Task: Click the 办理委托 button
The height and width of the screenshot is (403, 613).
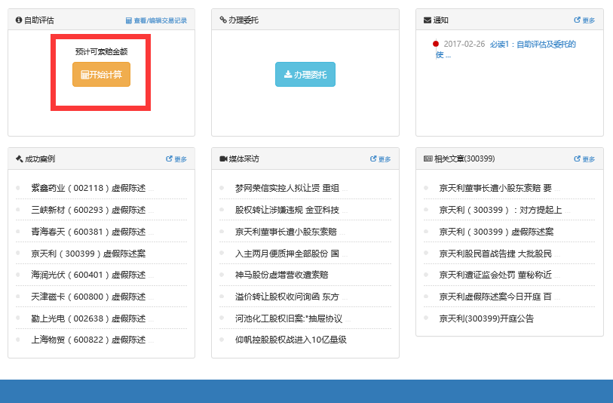Action: click(305, 75)
